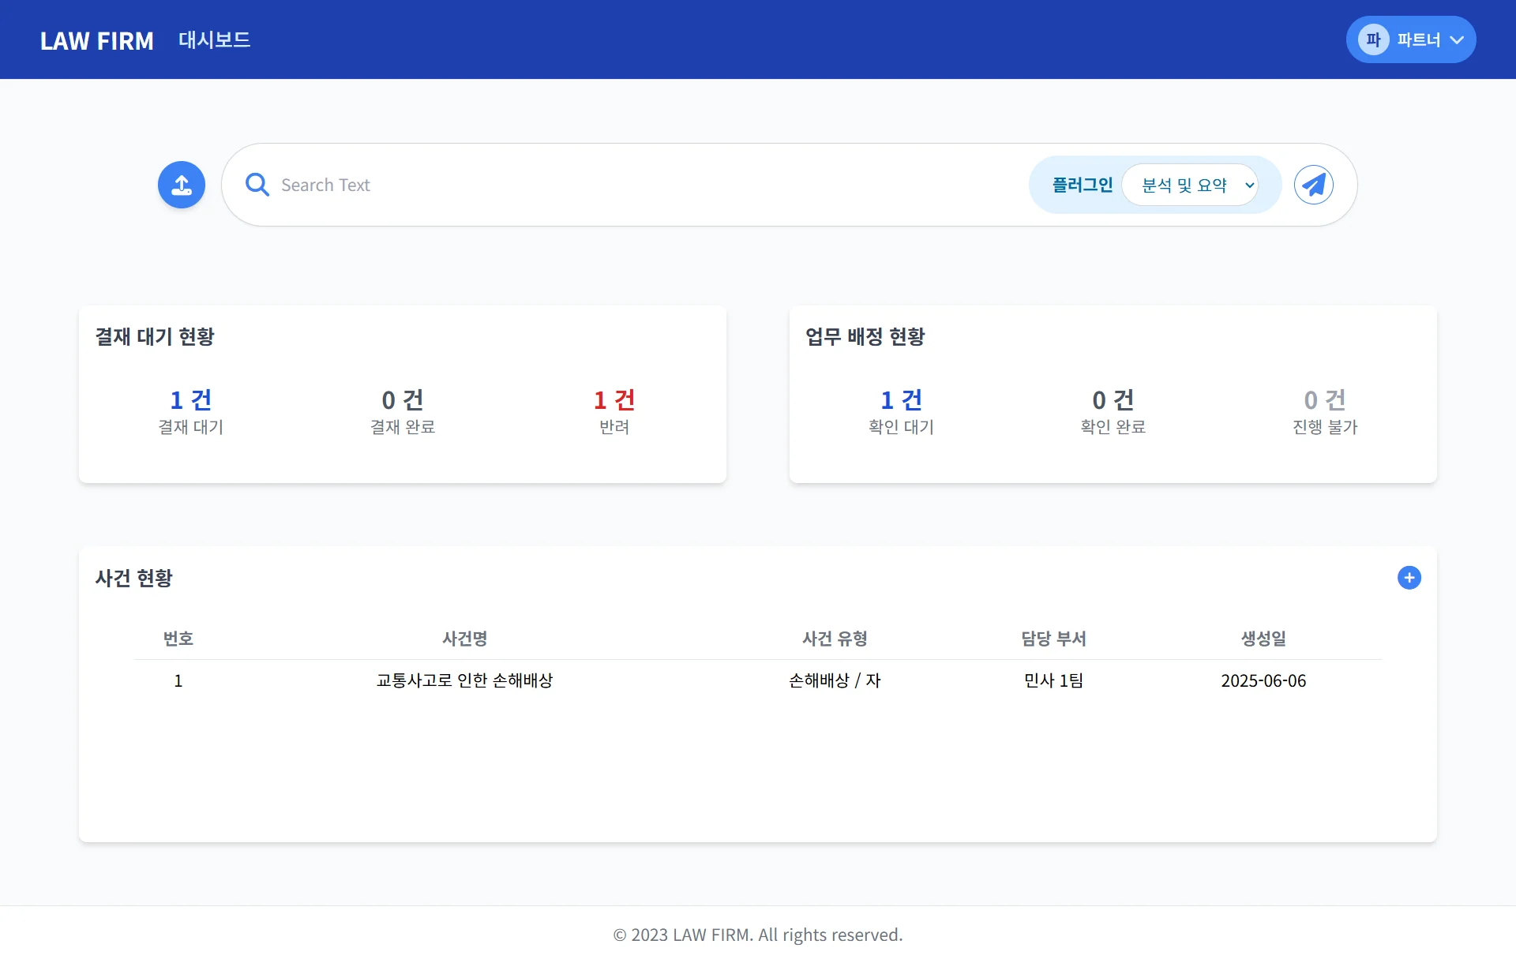This screenshot has height=963, width=1516.
Task: Open case 교통사고로 인한 손해배상
Action: point(465,680)
